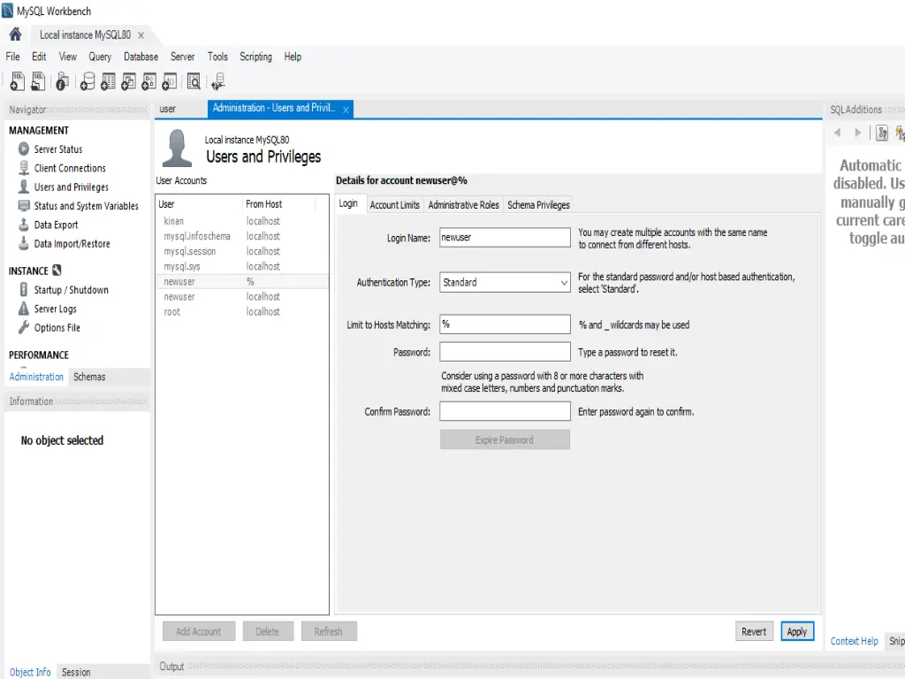Open the Database menu
905x679 pixels.
pyautogui.click(x=141, y=57)
